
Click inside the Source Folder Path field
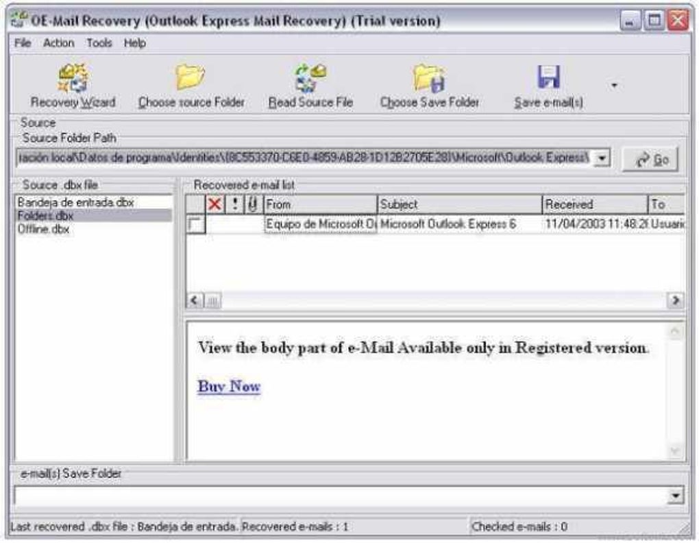tap(305, 158)
